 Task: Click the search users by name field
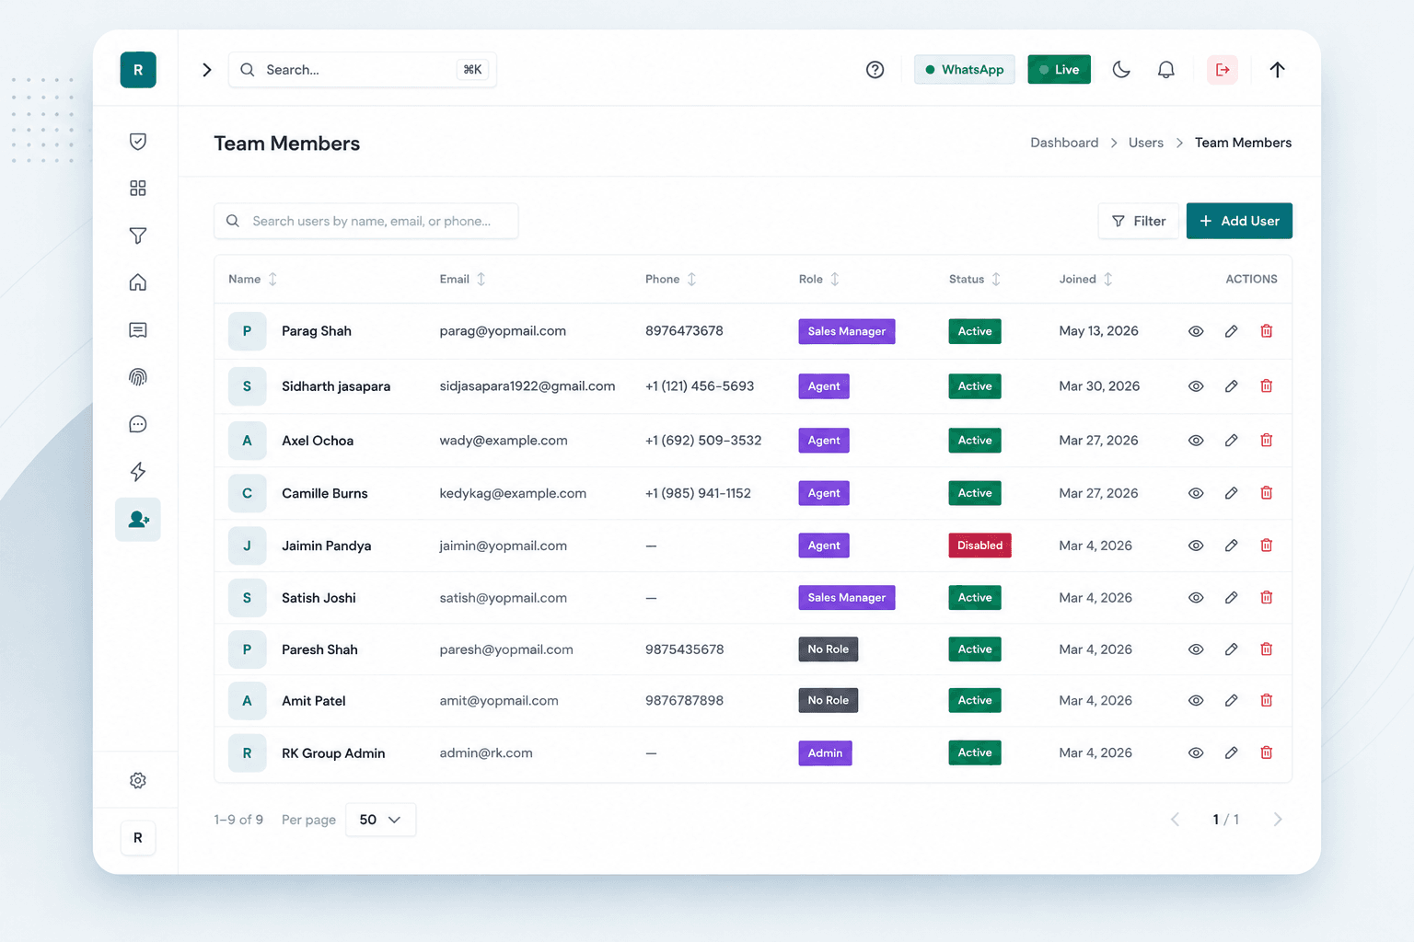pos(366,221)
